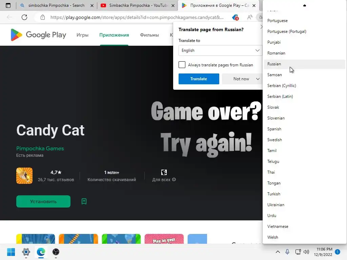
Task: Click the Not now button
Action: (241, 79)
